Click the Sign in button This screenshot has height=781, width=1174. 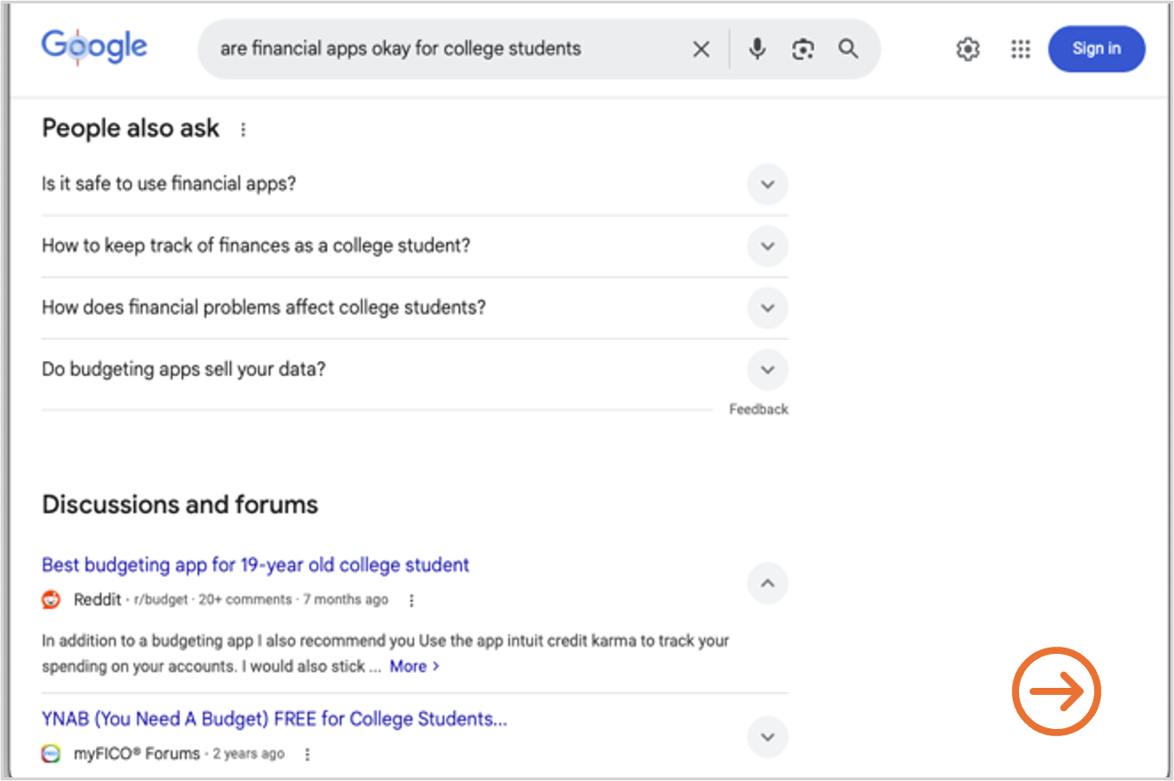pos(1096,49)
